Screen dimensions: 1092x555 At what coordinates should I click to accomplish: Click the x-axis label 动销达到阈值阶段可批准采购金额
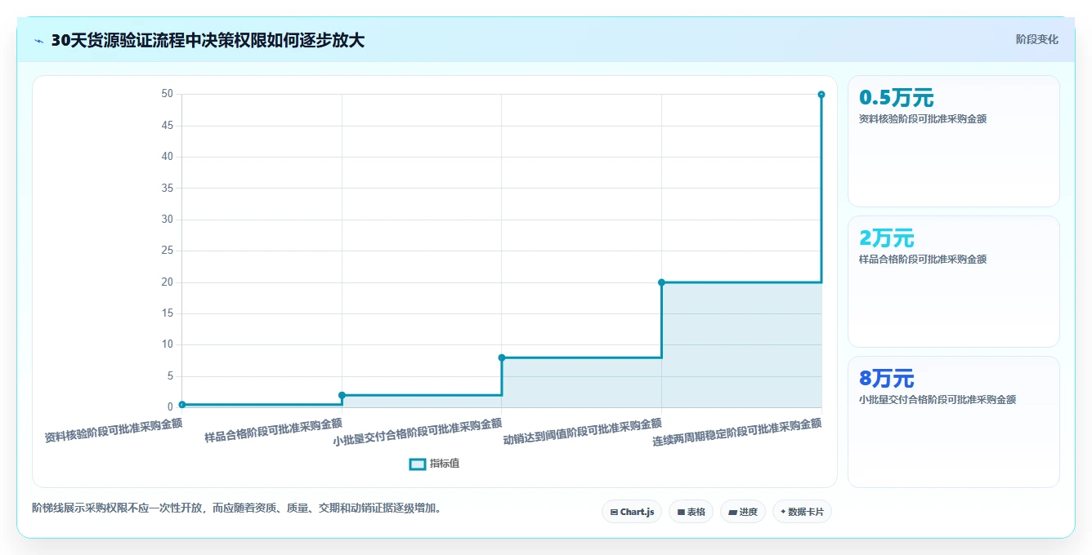click(583, 431)
